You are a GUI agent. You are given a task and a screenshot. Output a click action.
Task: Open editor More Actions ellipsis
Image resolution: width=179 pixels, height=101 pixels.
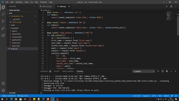[175, 6]
